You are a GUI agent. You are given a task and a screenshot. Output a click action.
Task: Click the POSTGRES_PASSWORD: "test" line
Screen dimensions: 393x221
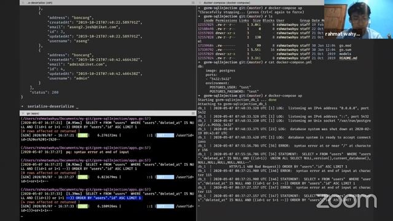pos(234,91)
